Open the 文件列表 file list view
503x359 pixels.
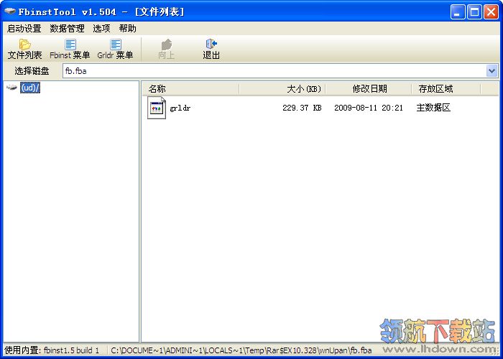point(24,50)
